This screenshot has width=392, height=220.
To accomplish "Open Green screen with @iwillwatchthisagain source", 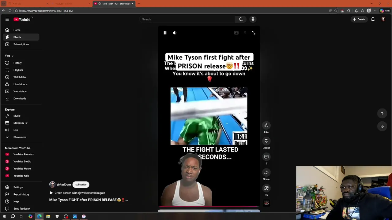I will (x=77, y=193).
